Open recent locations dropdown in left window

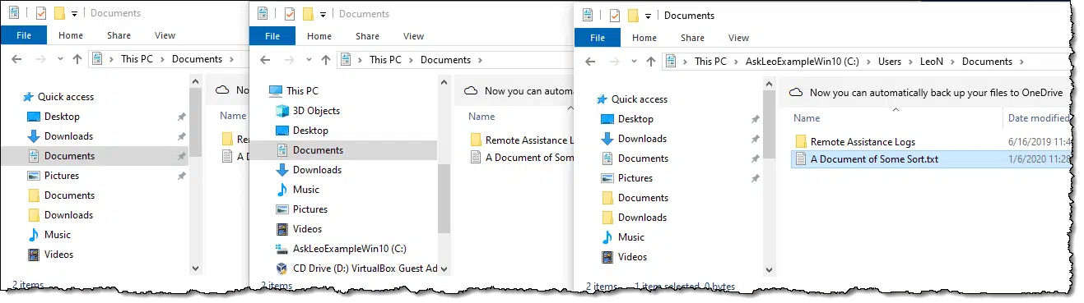pos(60,60)
